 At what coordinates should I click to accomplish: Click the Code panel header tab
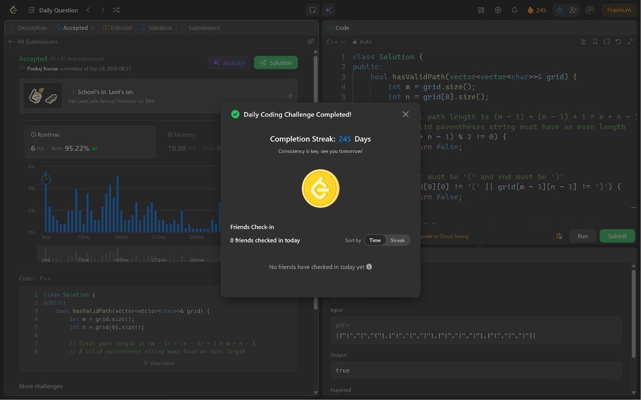pyautogui.click(x=338, y=28)
